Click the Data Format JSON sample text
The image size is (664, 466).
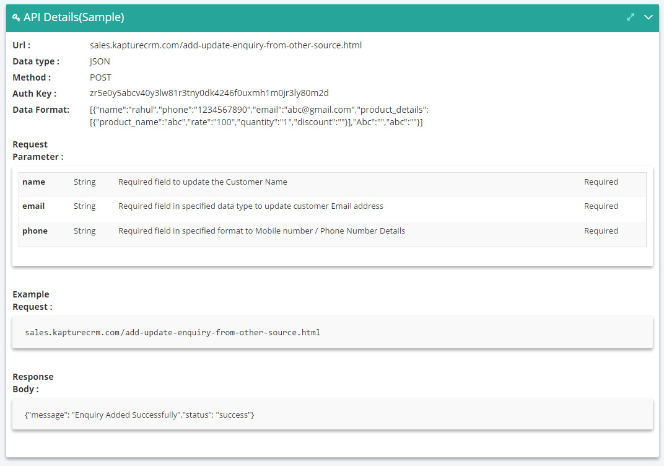tap(259, 116)
